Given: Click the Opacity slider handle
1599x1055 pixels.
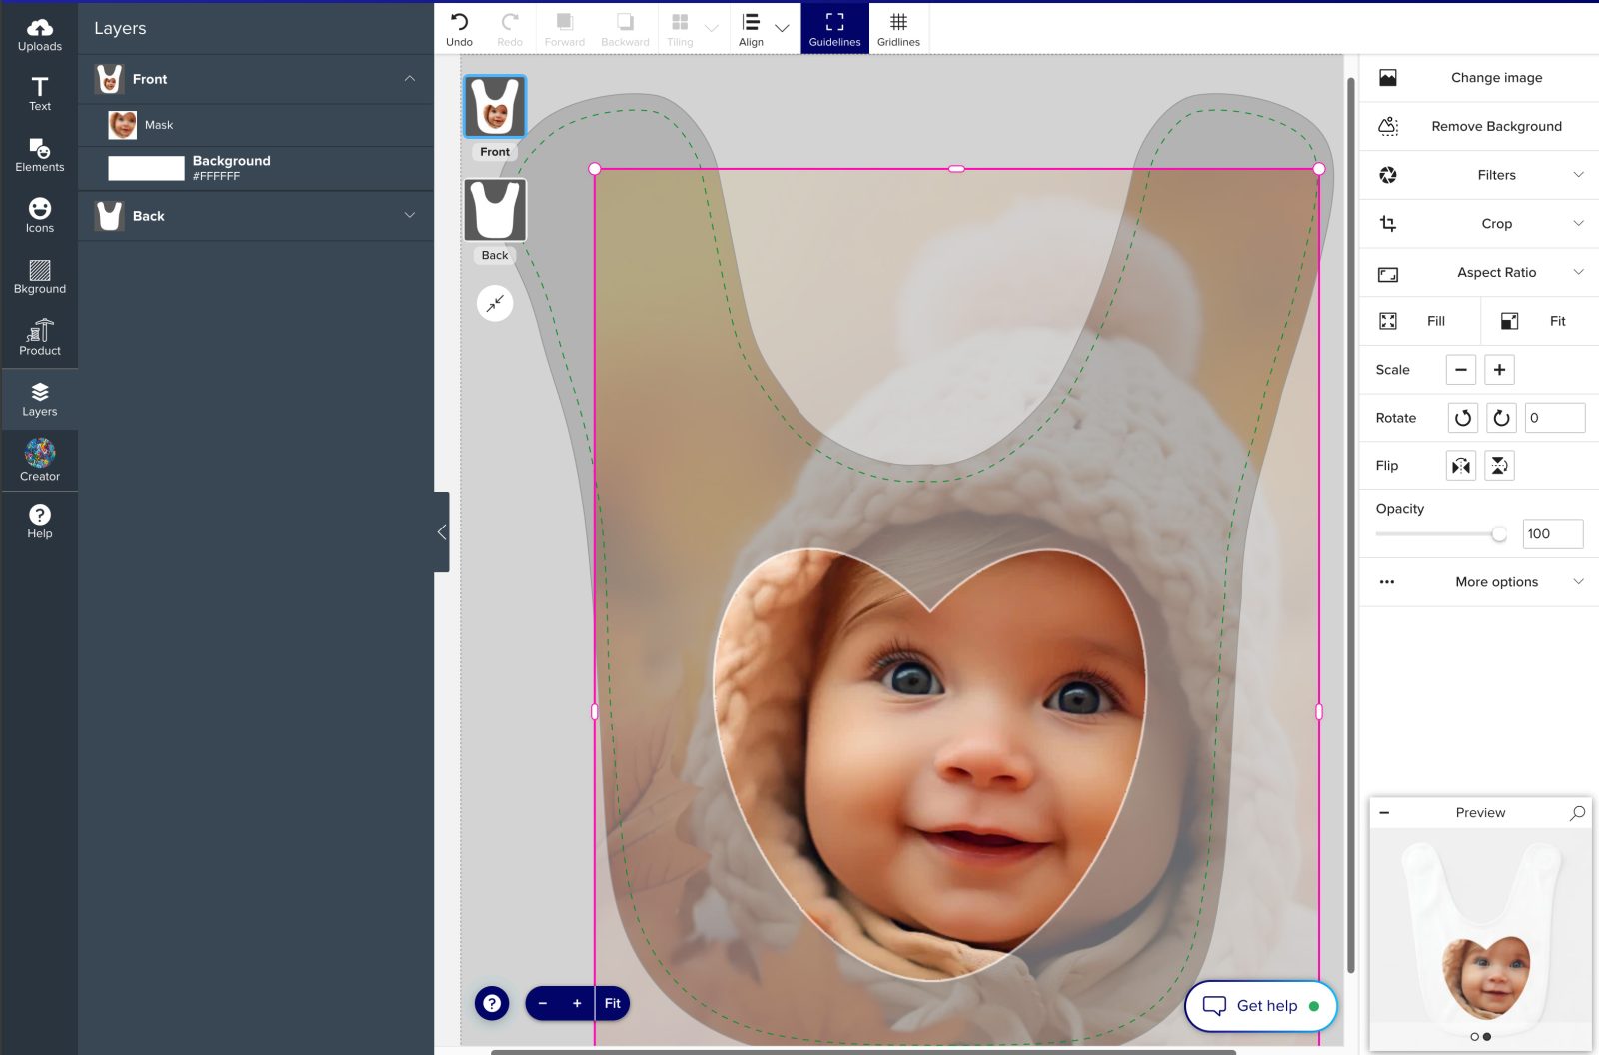Looking at the screenshot, I should [x=1499, y=534].
